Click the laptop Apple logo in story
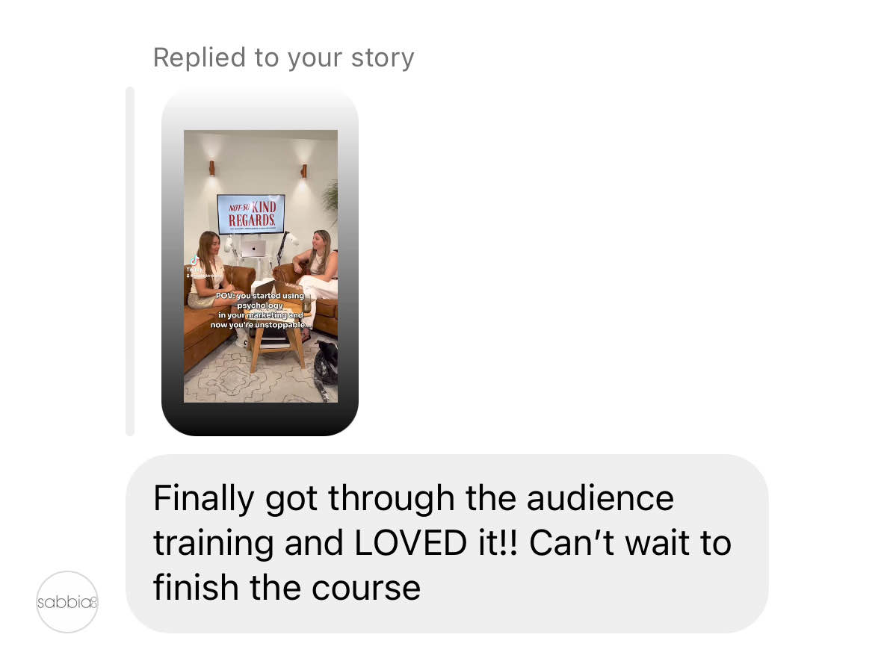The height and width of the screenshot is (667, 881). 253,248
